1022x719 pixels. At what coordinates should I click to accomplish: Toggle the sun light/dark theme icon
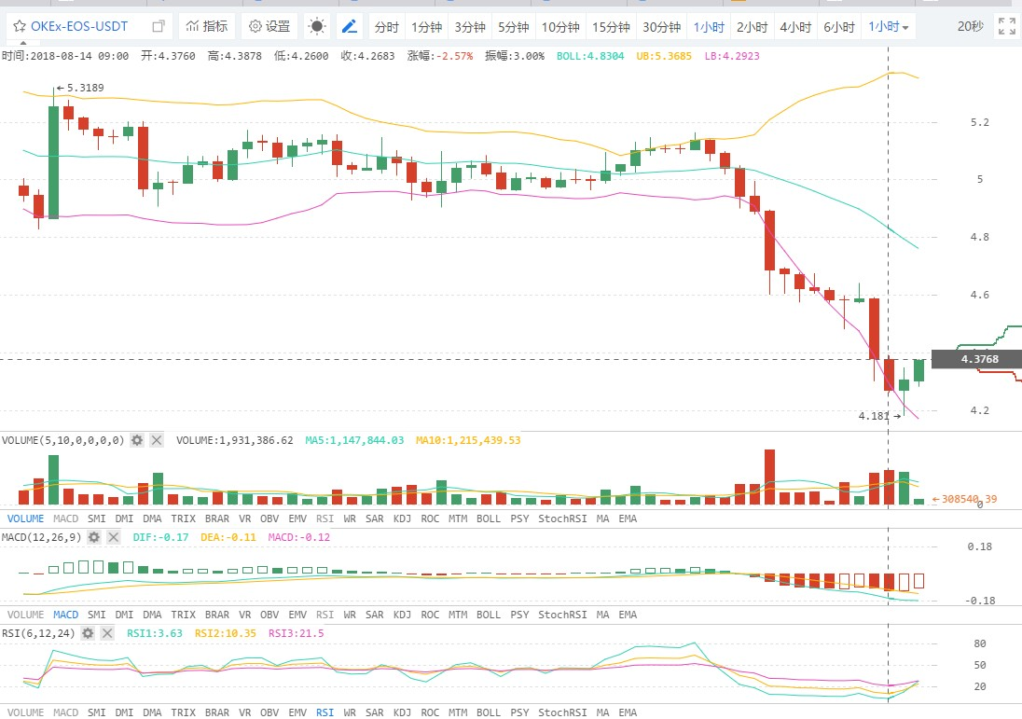pyautogui.click(x=317, y=27)
